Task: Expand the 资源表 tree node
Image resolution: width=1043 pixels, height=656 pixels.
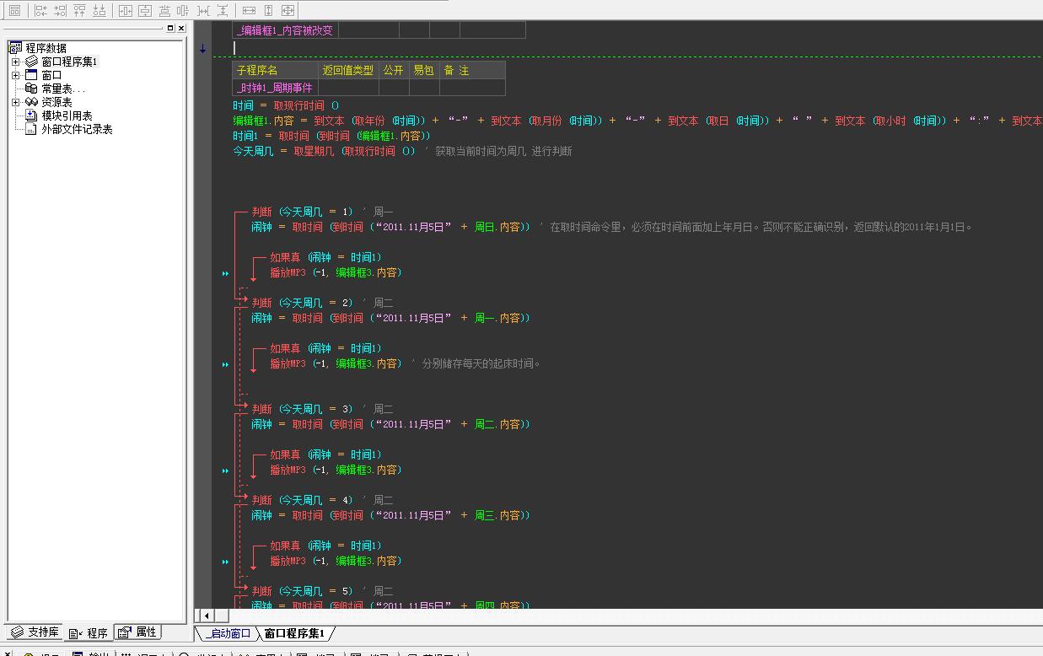Action: point(15,102)
